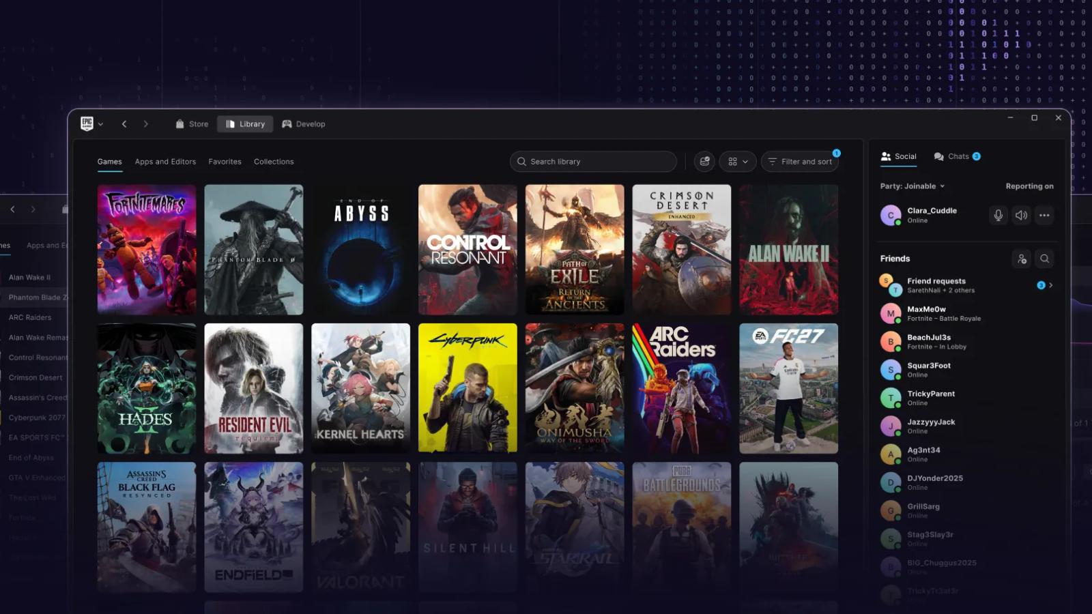Open the Phantom Blade game tile

pyautogui.click(x=254, y=250)
